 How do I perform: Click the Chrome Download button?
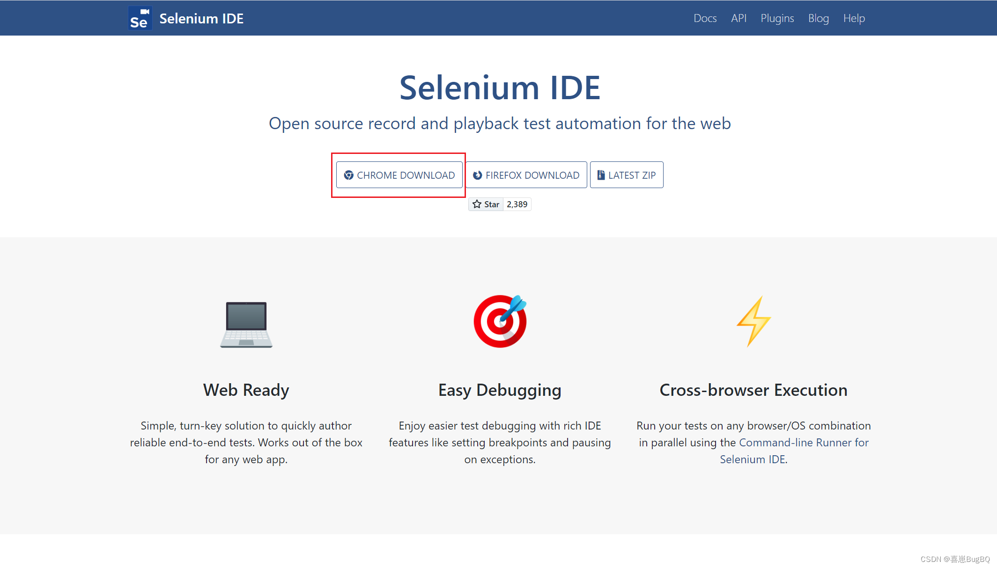click(x=399, y=175)
